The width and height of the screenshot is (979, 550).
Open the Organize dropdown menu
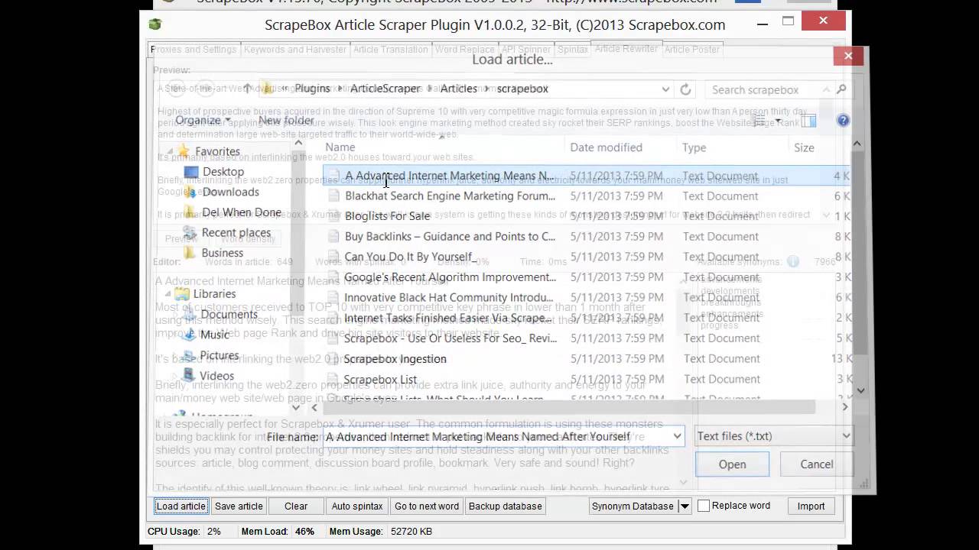(x=202, y=121)
